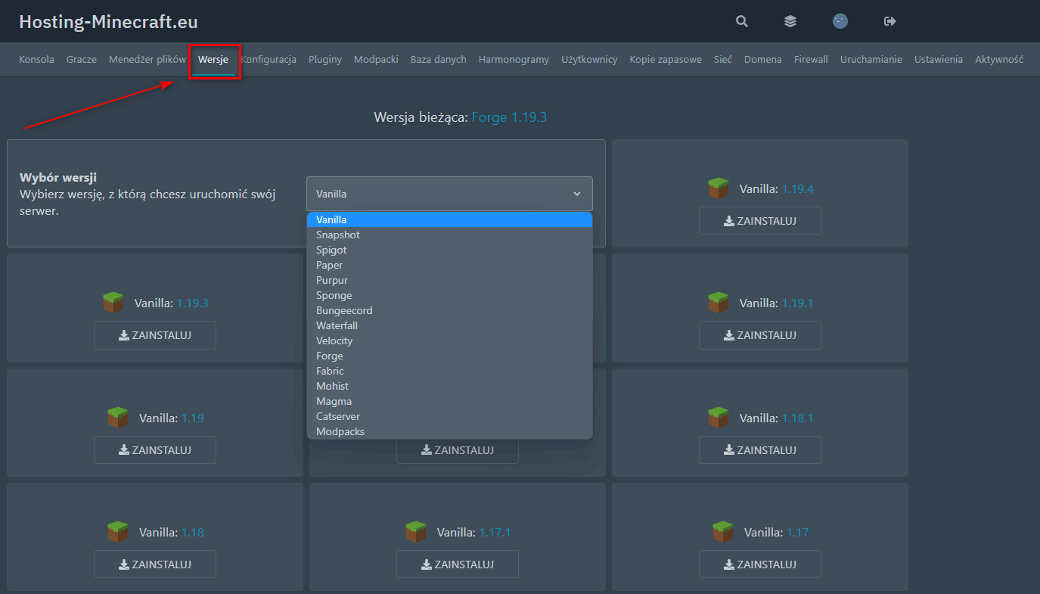Select Paper from the dropdown list

449,265
